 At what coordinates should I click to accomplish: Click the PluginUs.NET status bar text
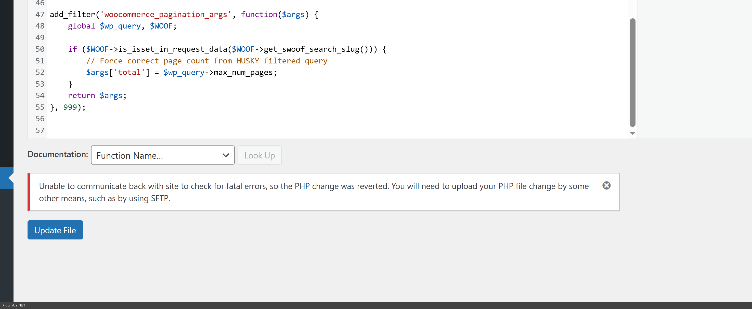point(14,305)
